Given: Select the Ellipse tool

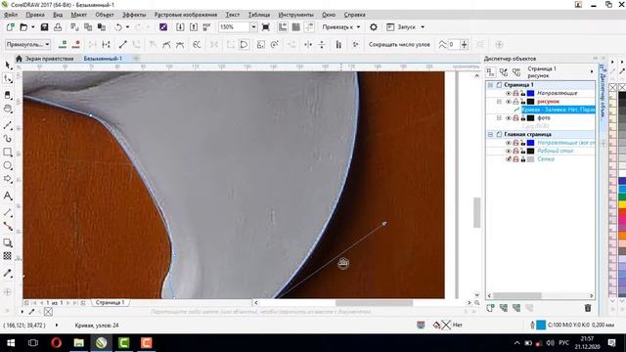Looking at the screenshot, I should (x=8, y=165).
